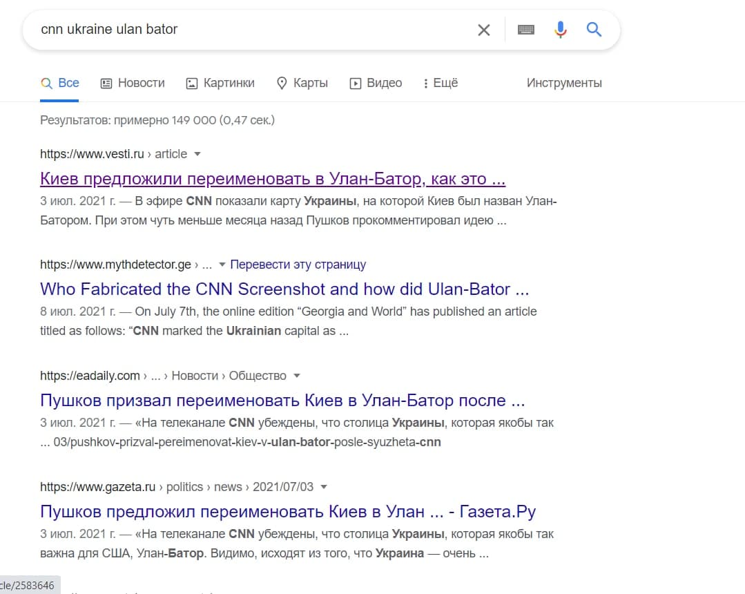The image size is (745, 594).
Task: Click the Новости tab newspaper icon
Action: pos(106,82)
